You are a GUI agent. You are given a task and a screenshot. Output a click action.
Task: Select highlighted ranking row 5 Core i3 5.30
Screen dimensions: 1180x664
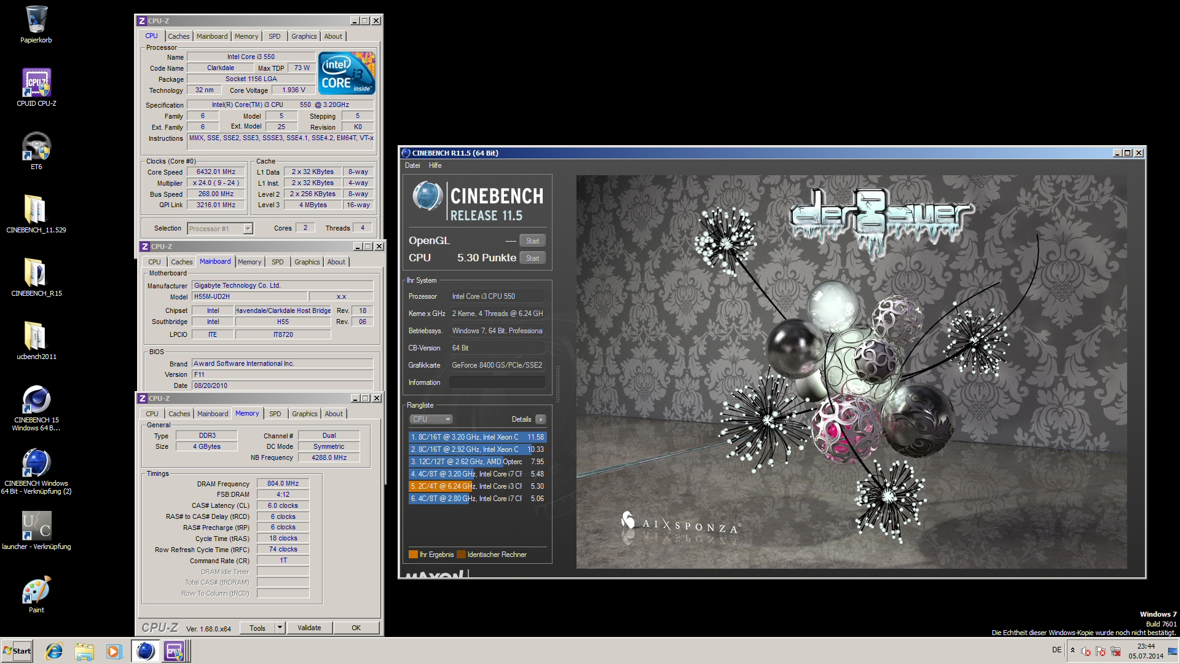(x=478, y=486)
